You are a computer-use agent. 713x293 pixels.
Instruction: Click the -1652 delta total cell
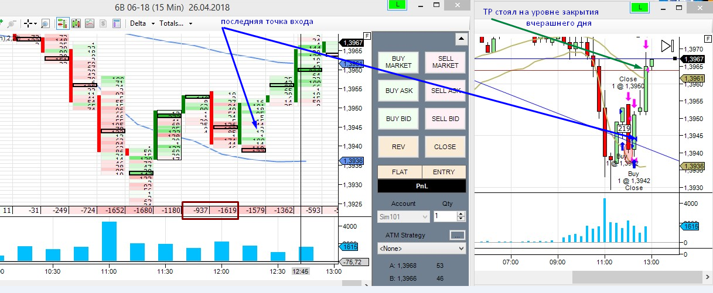click(x=112, y=210)
